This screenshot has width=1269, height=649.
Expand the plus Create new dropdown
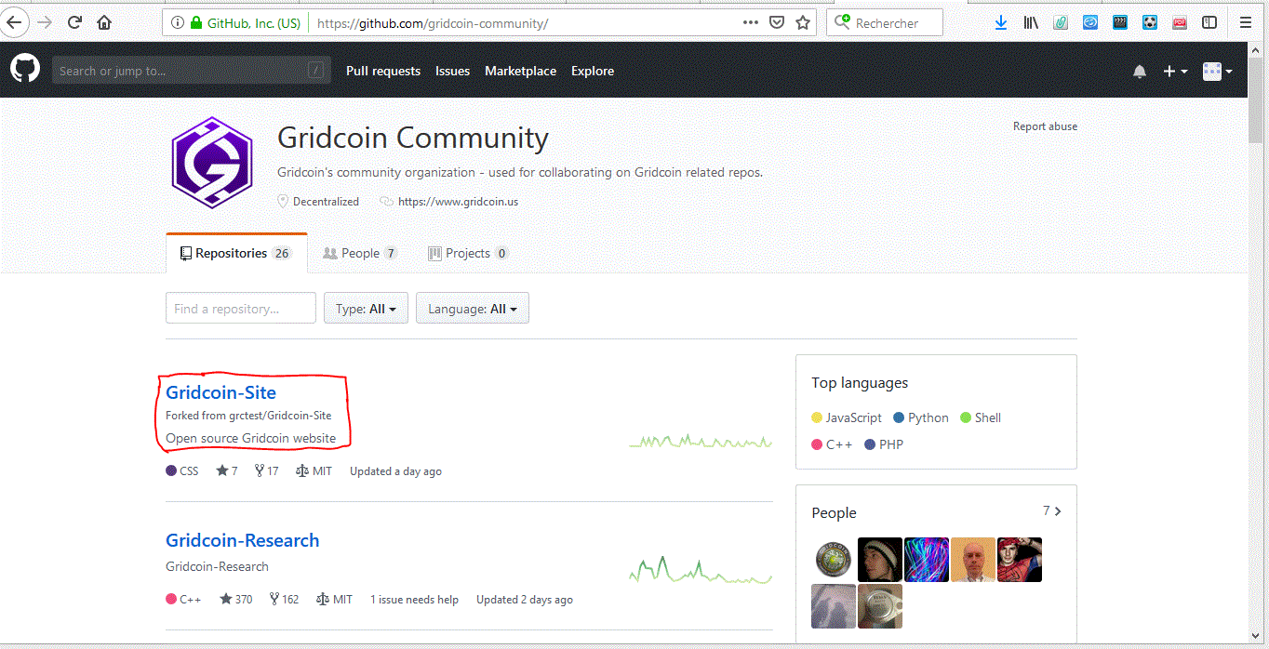pos(1175,72)
